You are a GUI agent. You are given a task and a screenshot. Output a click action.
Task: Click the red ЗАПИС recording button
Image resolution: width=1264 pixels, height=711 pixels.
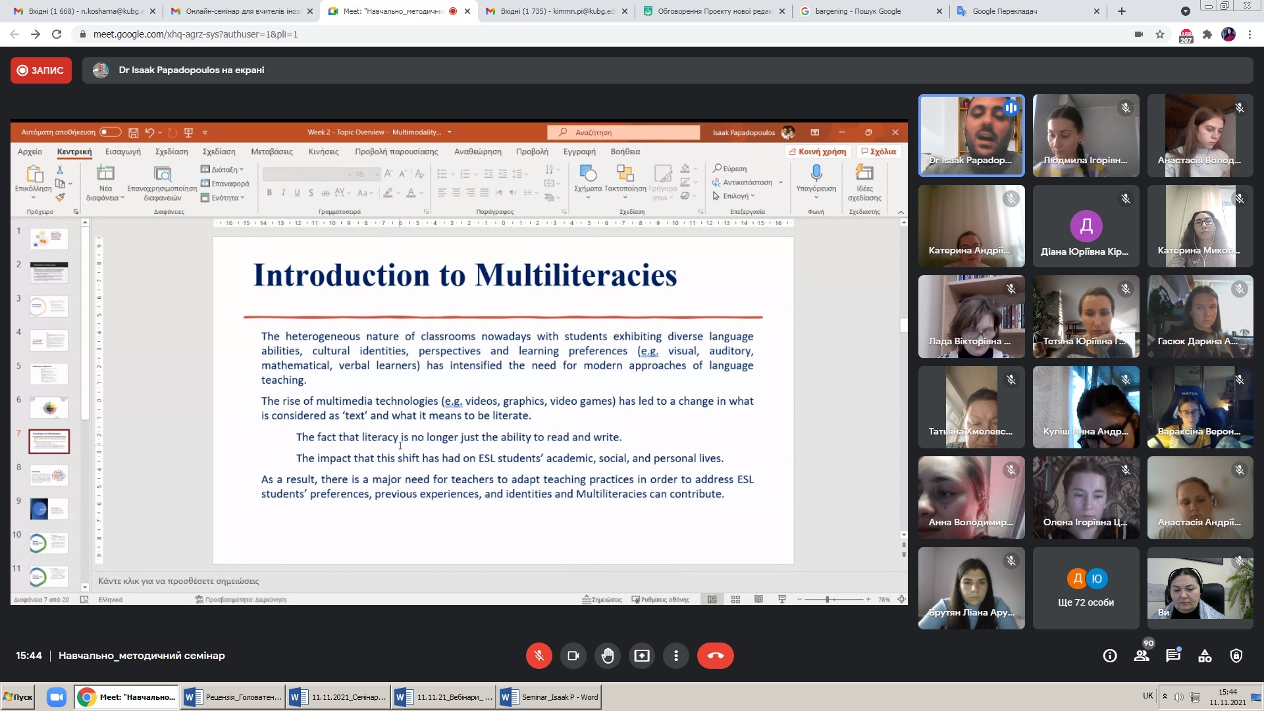(41, 70)
